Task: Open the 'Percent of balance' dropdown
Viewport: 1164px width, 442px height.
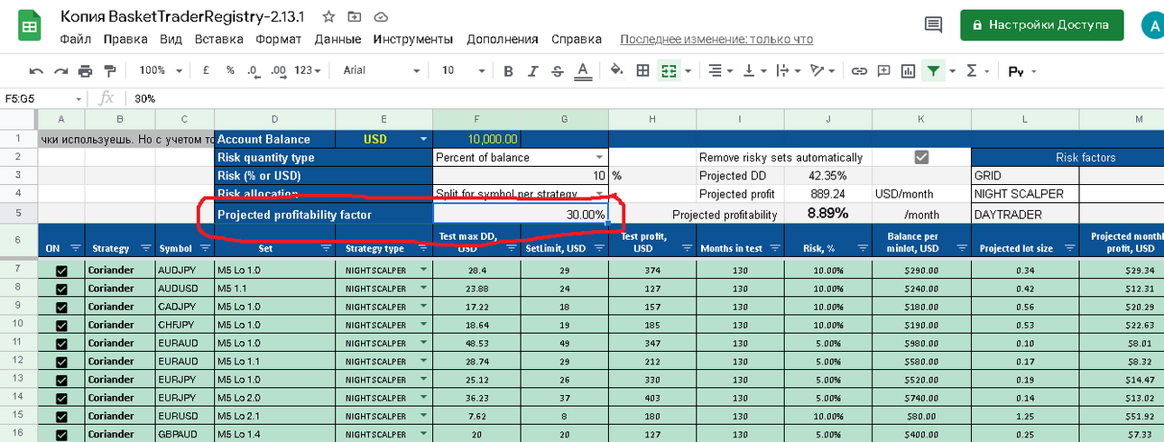Action: tap(598, 157)
